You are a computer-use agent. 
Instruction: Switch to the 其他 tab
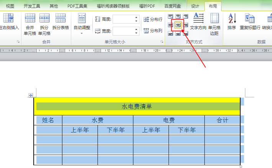tap(54, 6)
